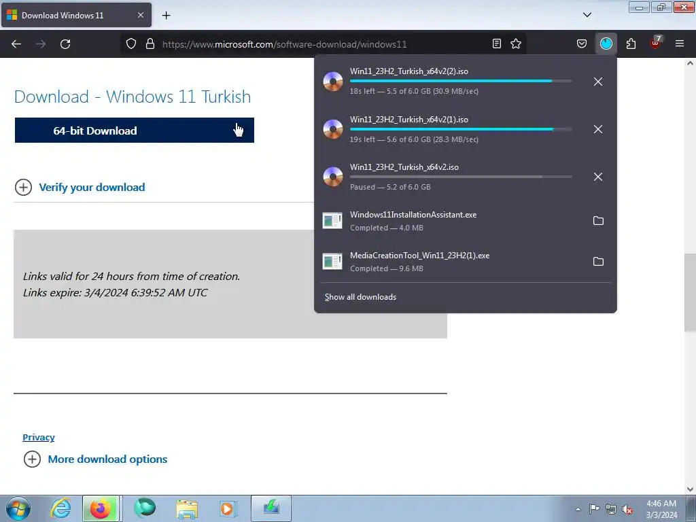696x522 pixels.
Task: Open a new browser tab
Action: coord(166,15)
